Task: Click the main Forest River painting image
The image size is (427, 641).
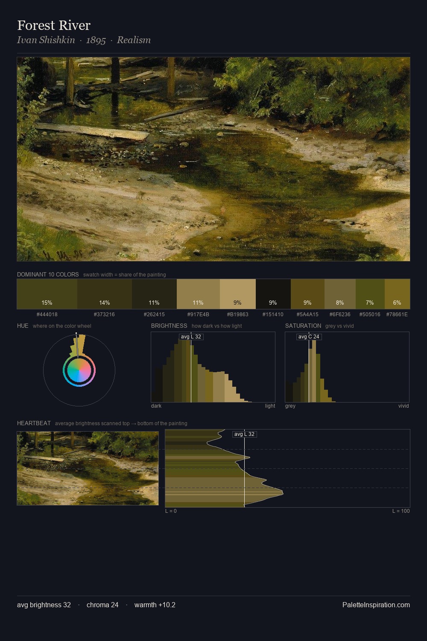Action: (x=213, y=159)
